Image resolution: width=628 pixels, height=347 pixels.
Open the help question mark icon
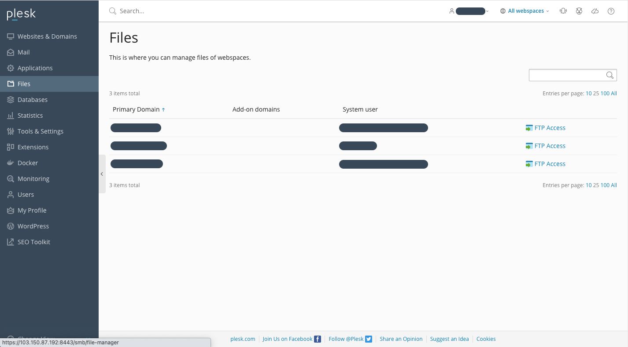(611, 11)
